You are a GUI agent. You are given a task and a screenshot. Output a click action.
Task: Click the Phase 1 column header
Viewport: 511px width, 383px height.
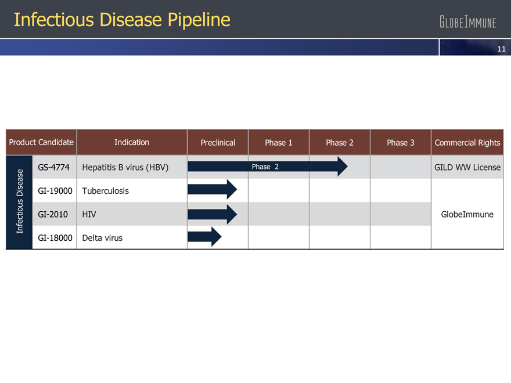tap(279, 143)
